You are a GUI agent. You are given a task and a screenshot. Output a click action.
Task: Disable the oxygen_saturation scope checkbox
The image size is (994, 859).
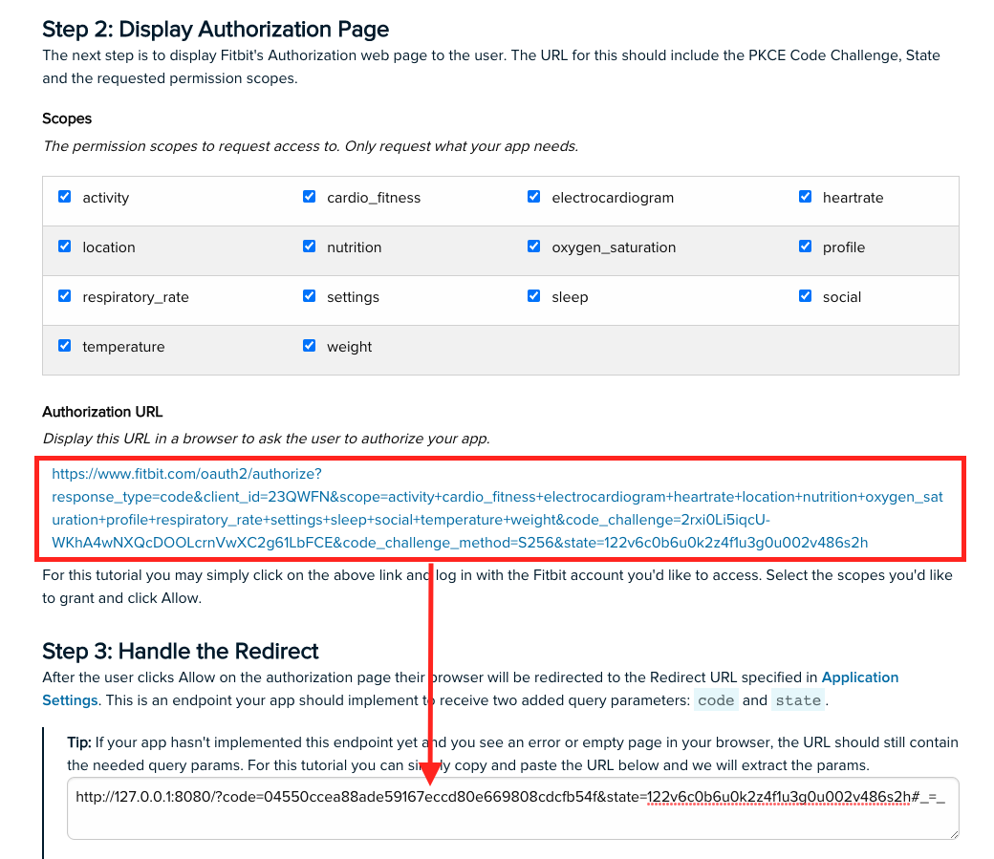[x=533, y=247]
